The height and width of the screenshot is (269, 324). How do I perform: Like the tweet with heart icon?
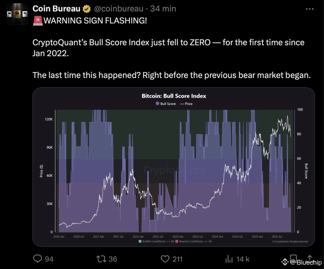[x=165, y=259]
